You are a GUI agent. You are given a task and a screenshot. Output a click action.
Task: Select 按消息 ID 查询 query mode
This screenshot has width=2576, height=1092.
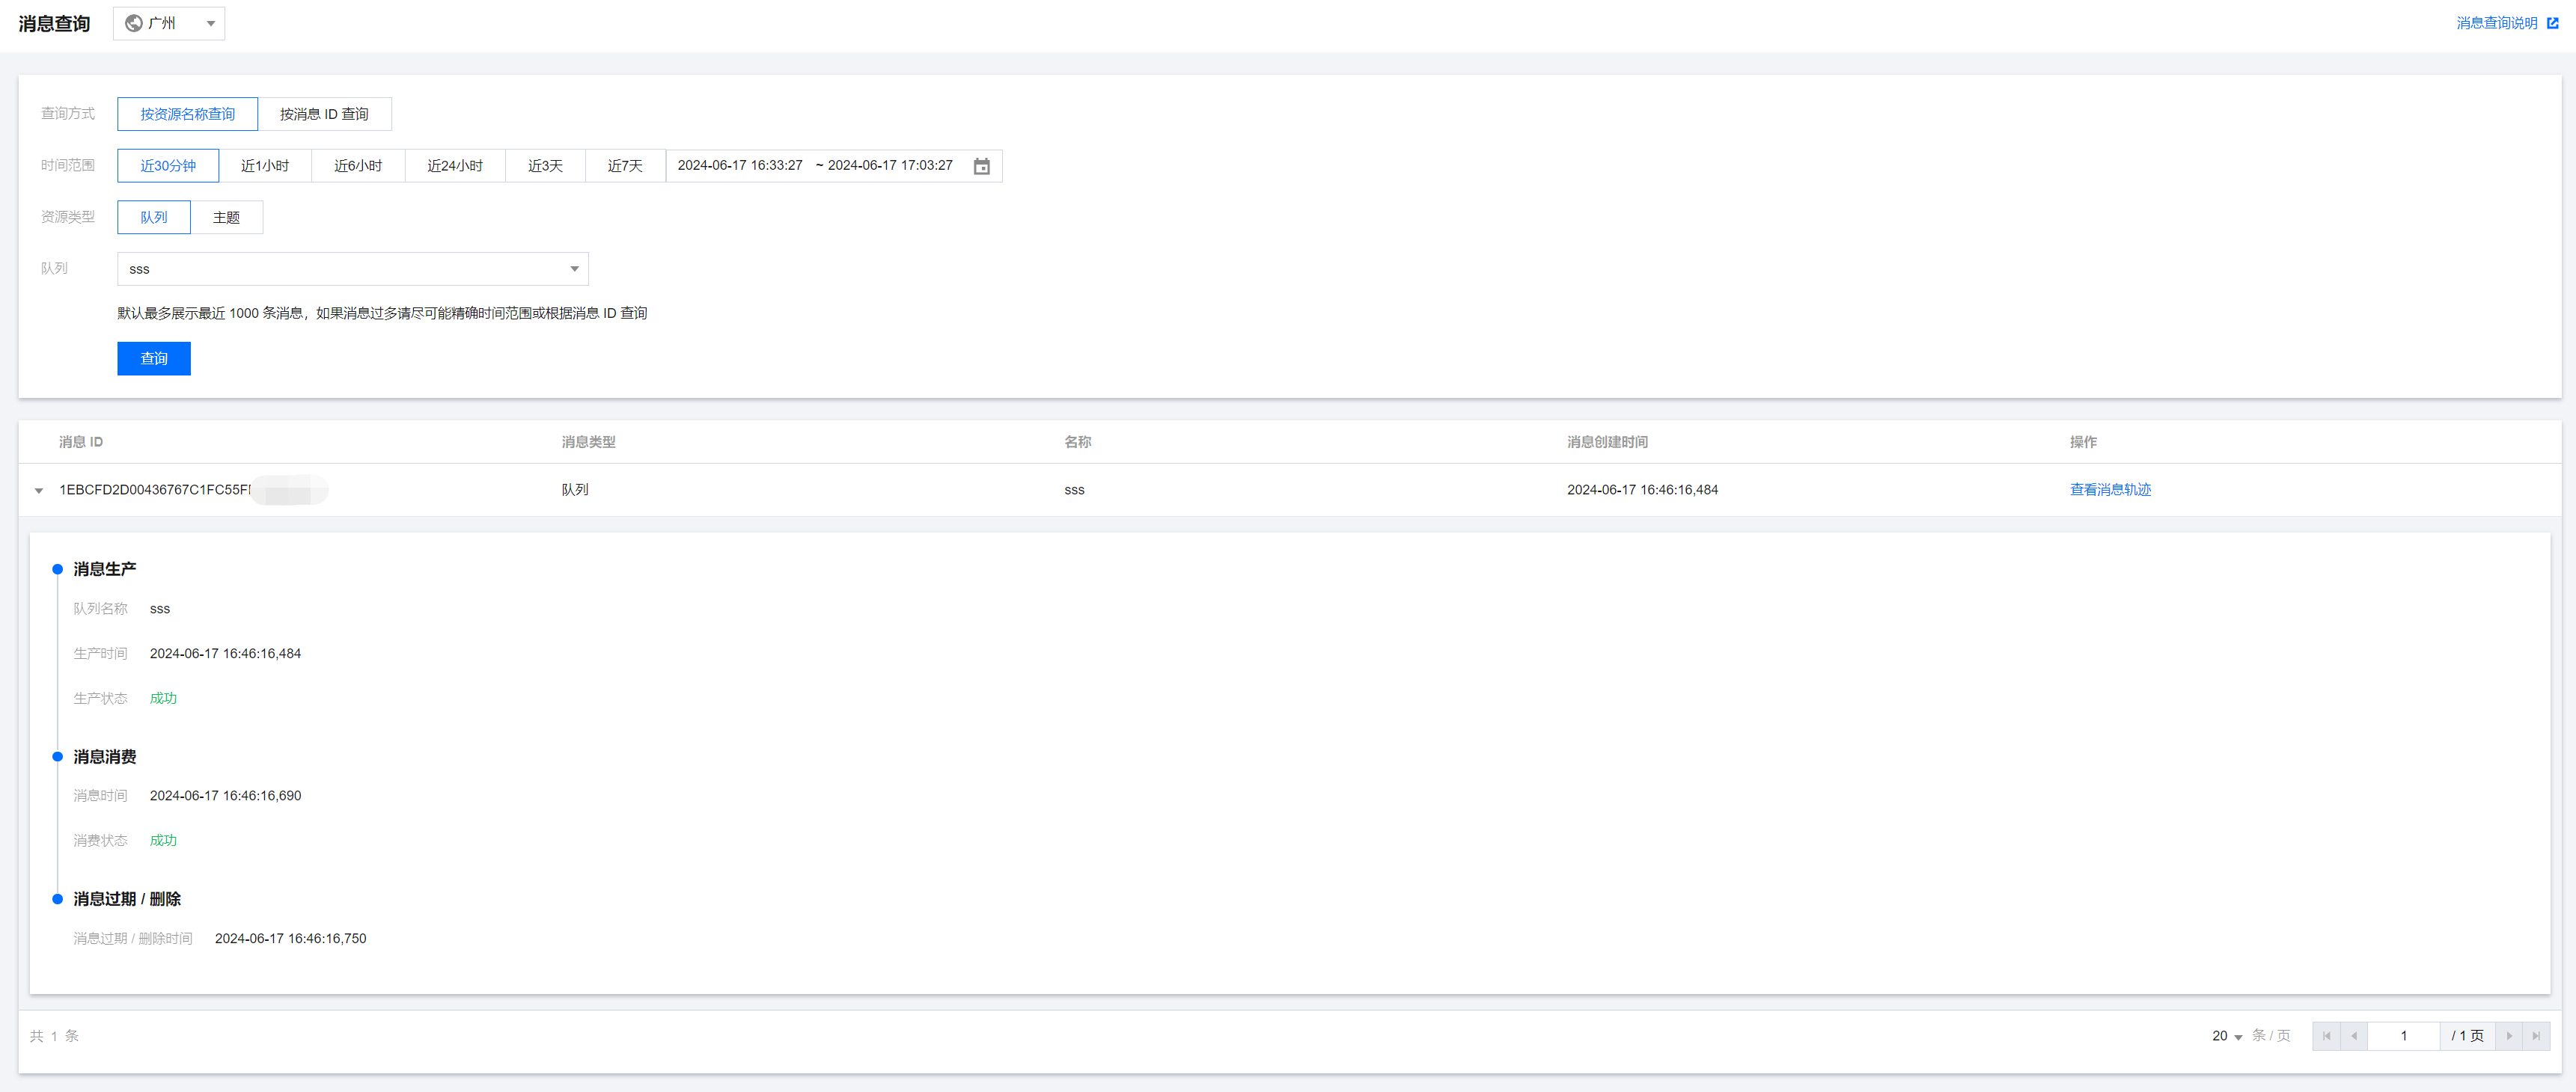[x=324, y=114]
